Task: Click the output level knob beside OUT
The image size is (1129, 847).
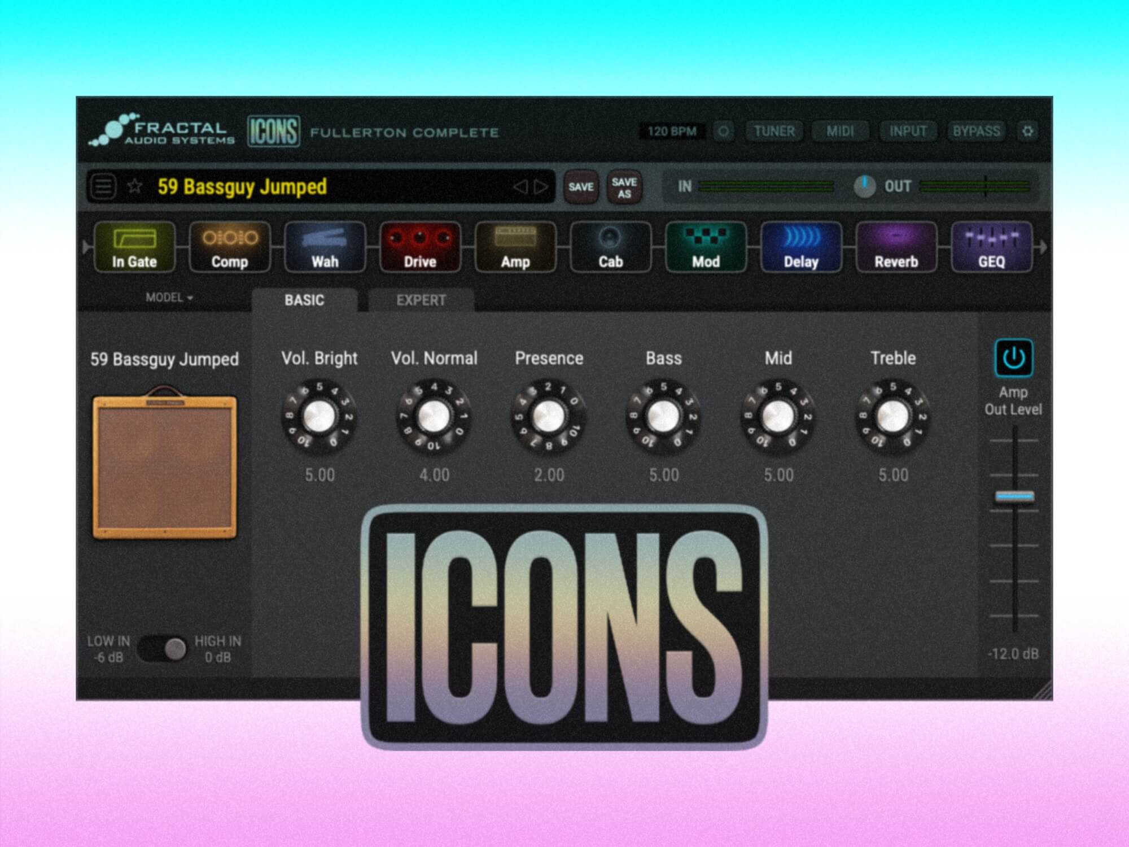Action: coord(864,186)
